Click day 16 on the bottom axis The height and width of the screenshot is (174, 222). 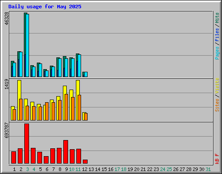111,169
